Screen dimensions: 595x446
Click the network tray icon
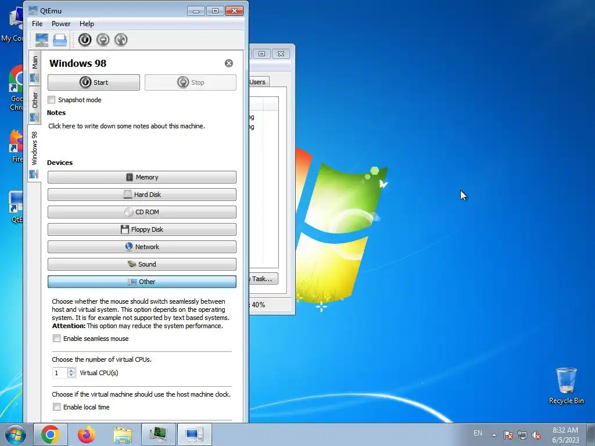click(522, 435)
